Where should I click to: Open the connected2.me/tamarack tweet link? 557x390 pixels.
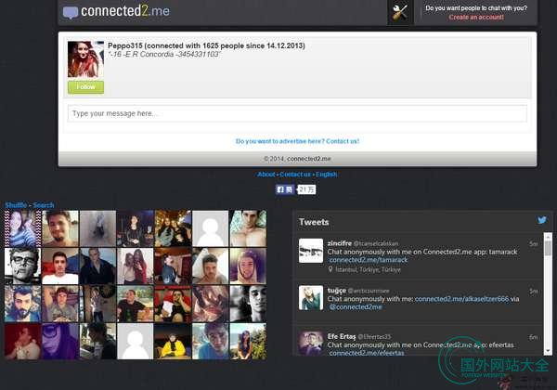[369, 260]
